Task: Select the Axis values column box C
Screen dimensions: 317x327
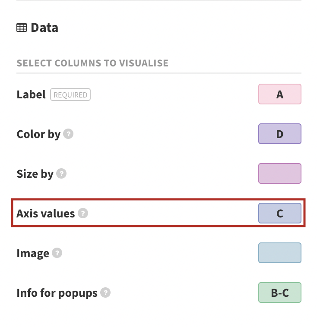Action: [x=279, y=213]
